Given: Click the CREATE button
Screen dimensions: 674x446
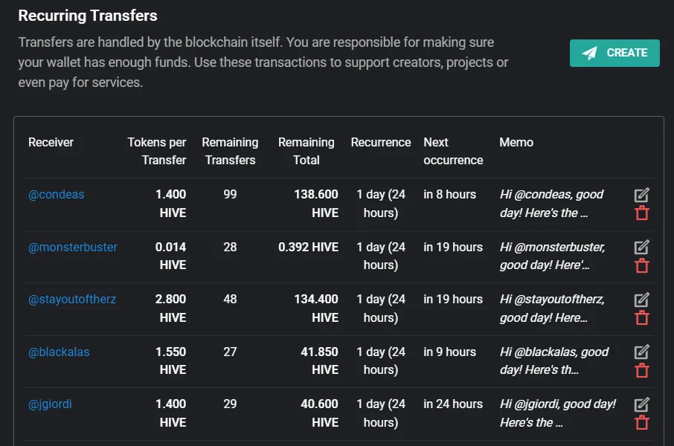Looking at the screenshot, I should click(614, 53).
